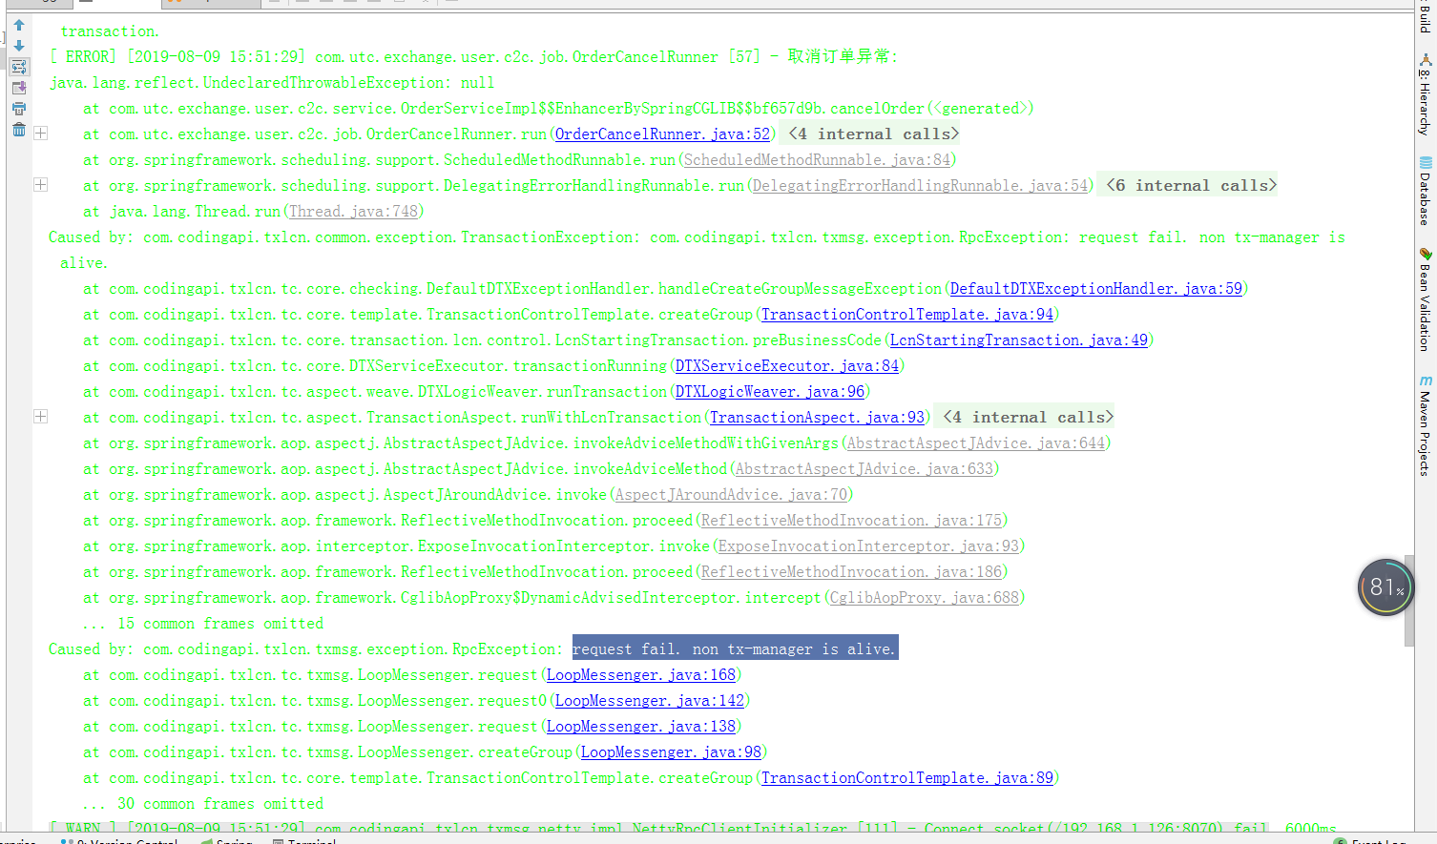Open OrderCancelRunner.java:52 link
This screenshot has width=1437, height=844.
click(663, 134)
